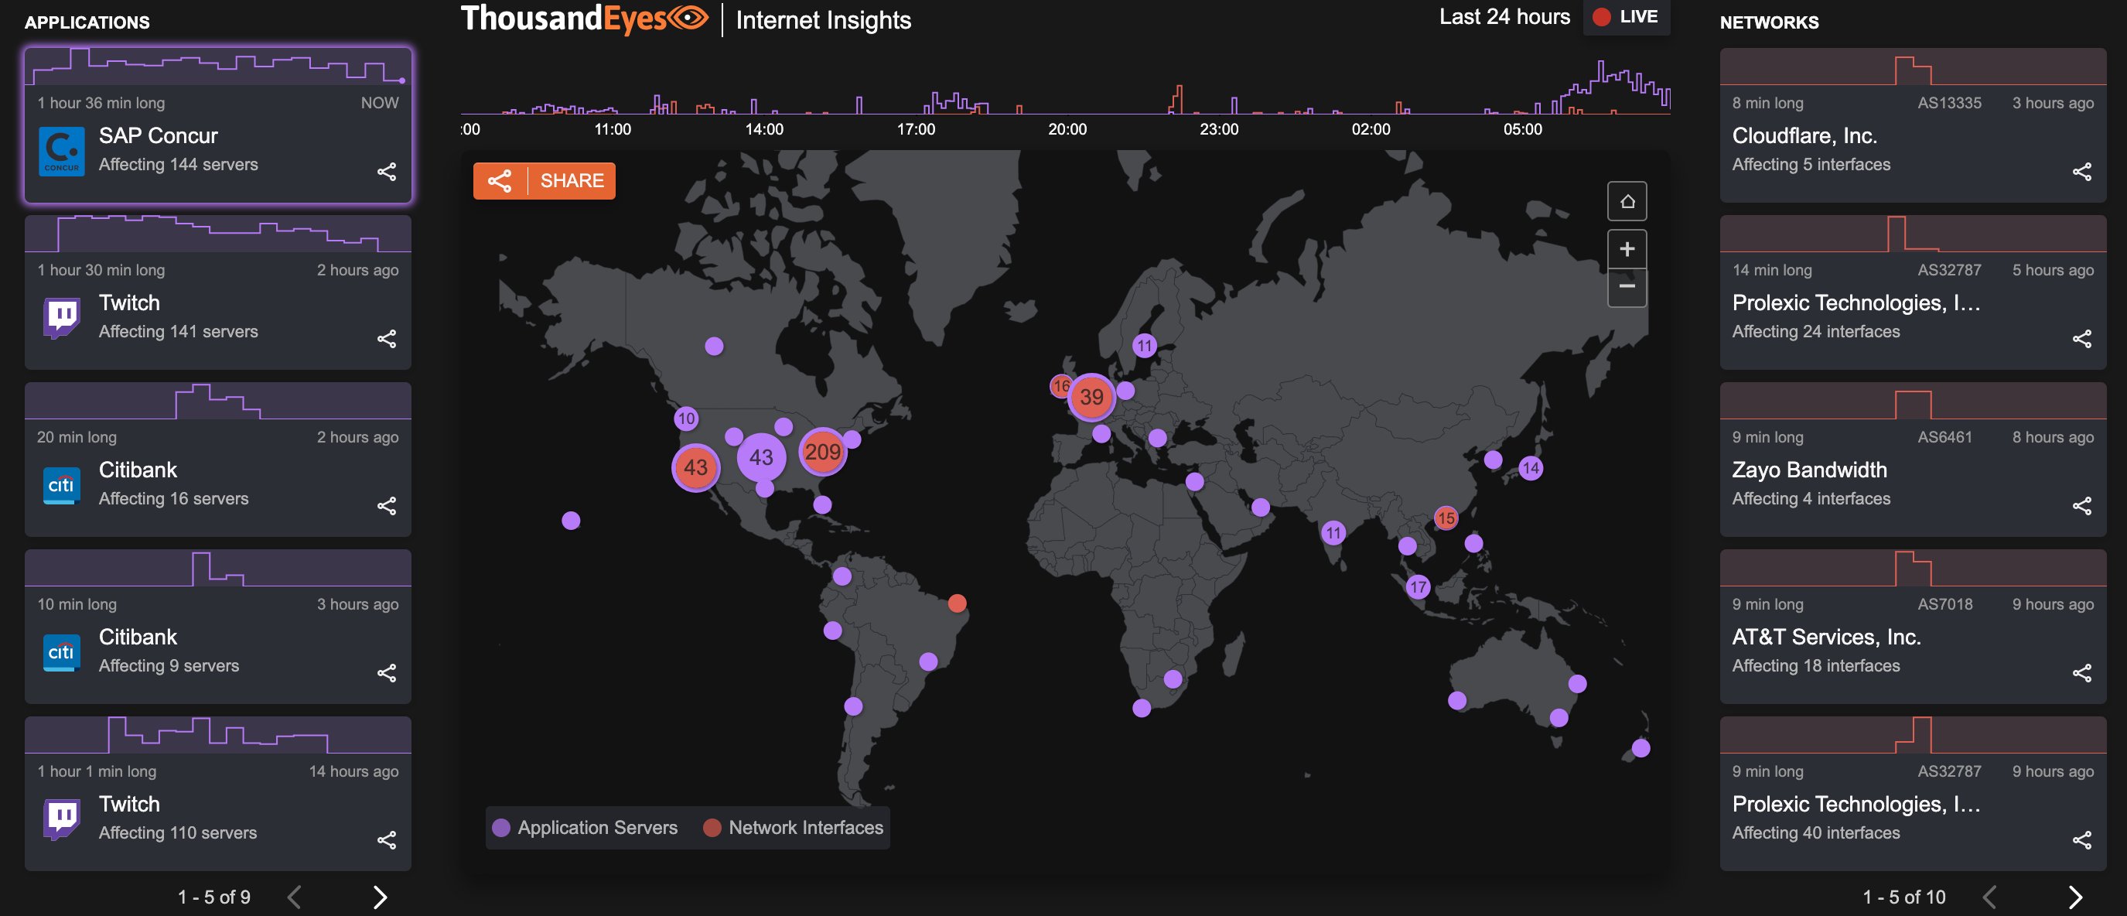The height and width of the screenshot is (916, 2127).
Task: Open the SAP Concur outage card
Action: click(218, 125)
